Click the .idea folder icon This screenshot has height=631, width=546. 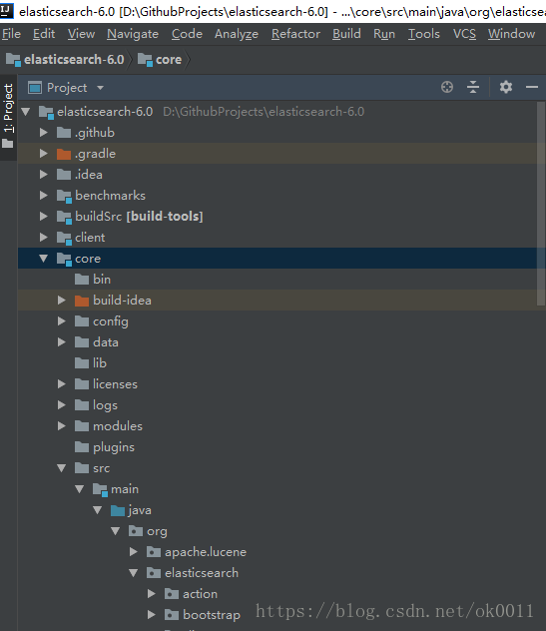tap(64, 175)
